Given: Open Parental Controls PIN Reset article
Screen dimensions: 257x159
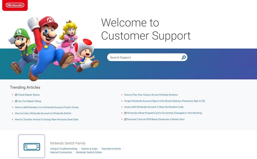Looking at the screenshot, I should (156, 119).
